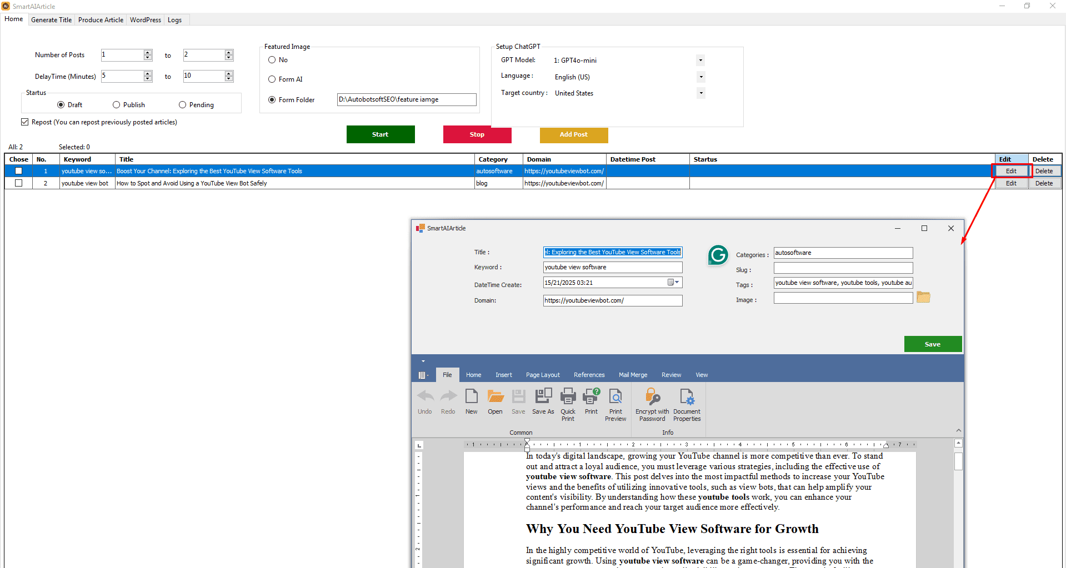Switch to the Generate Title tab
Image resolution: width=1066 pixels, height=568 pixels.
[x=51, y=20]
